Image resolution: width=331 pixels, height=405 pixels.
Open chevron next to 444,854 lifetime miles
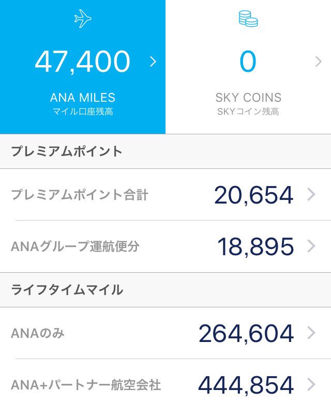(x=311, y=384)
